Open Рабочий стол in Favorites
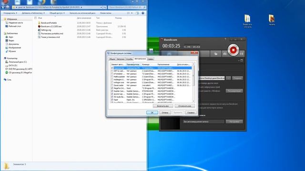305x171 pixels. (15, 26)
